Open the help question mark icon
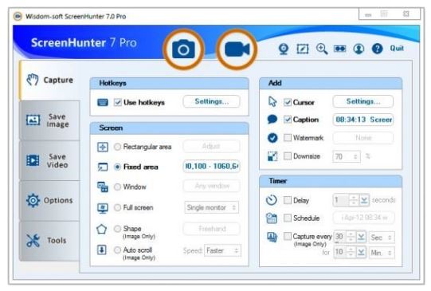The image size is (431, 291). click(x=377, y=49)
